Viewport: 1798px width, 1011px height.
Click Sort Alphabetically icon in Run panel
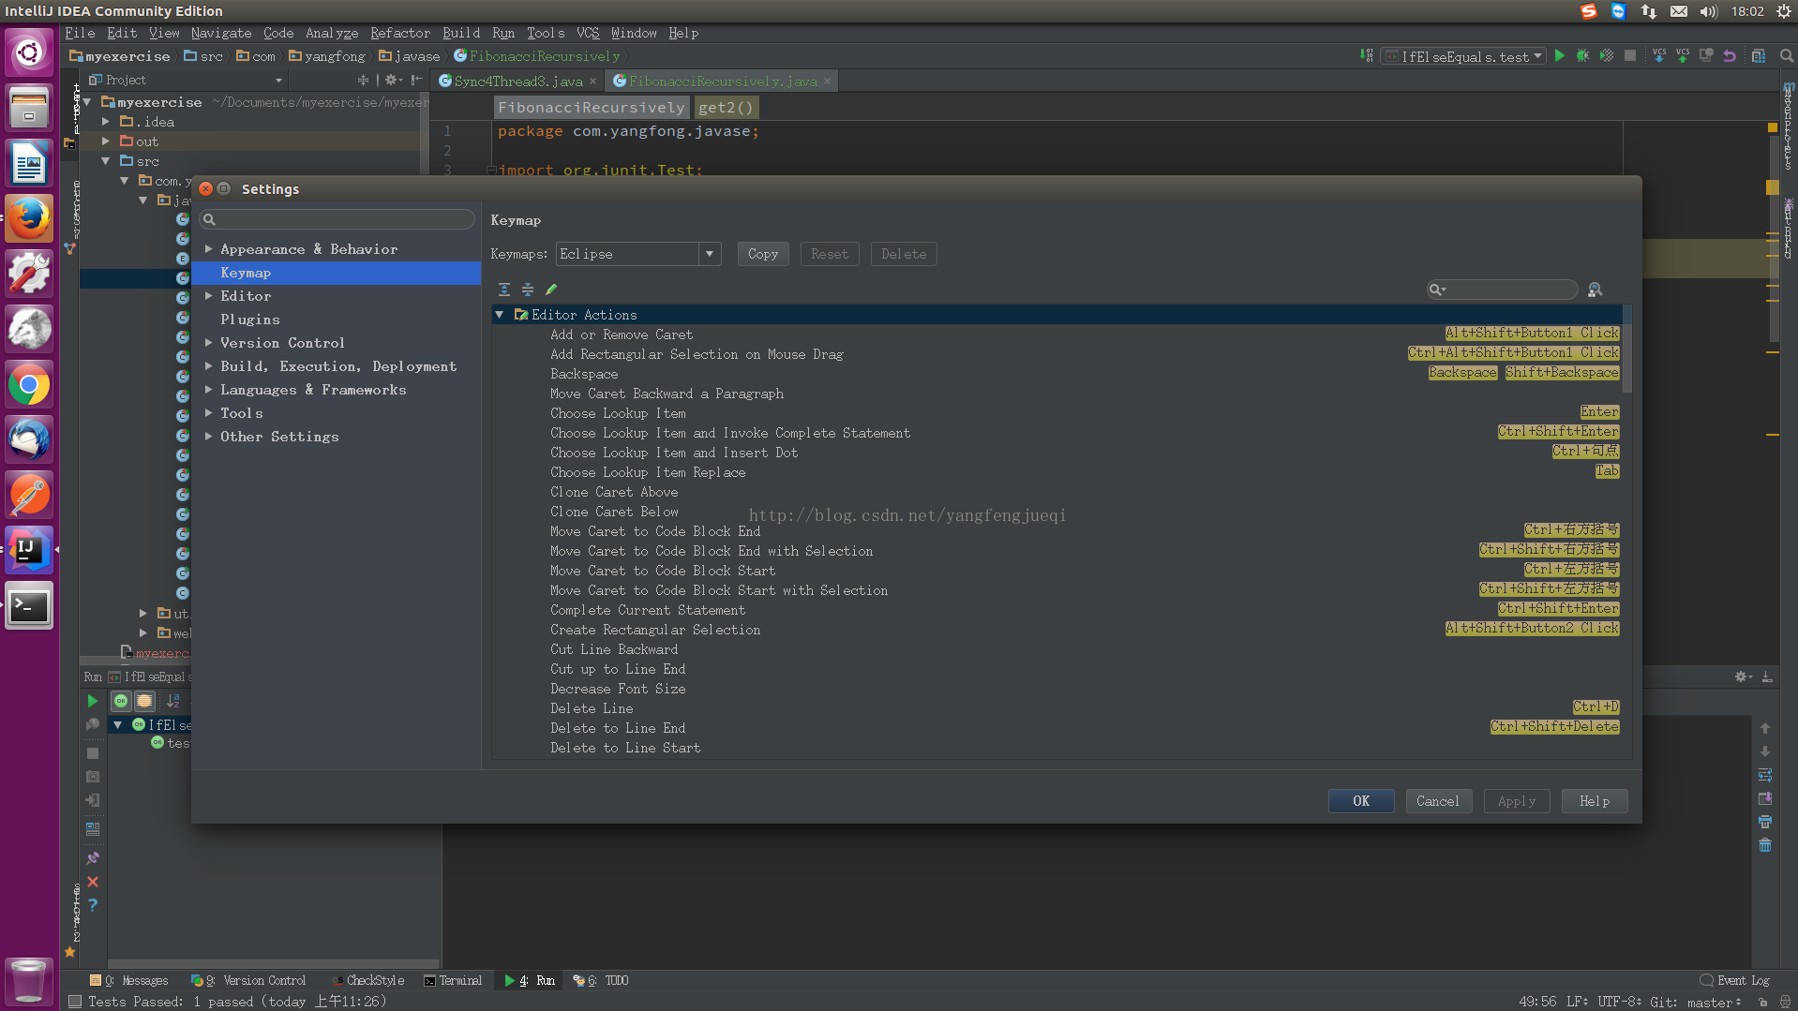point(172,701)
